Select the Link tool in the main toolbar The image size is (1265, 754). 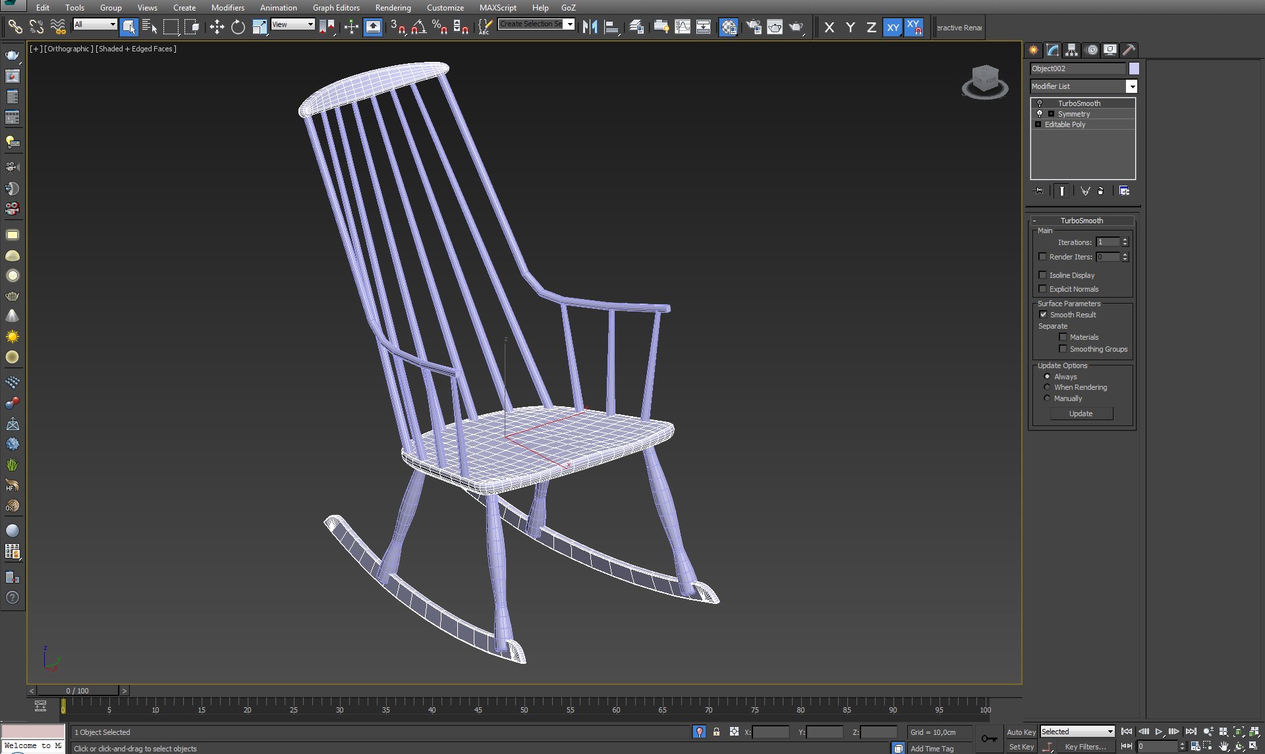click(x=14, y=27)
